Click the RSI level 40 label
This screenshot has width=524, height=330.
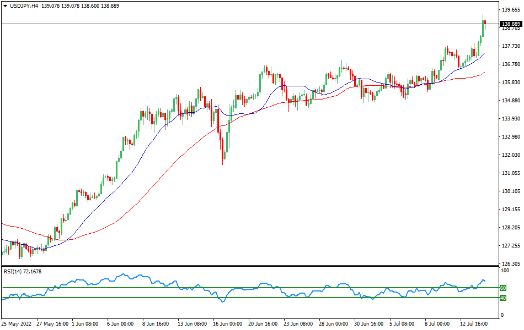point(502,298)
